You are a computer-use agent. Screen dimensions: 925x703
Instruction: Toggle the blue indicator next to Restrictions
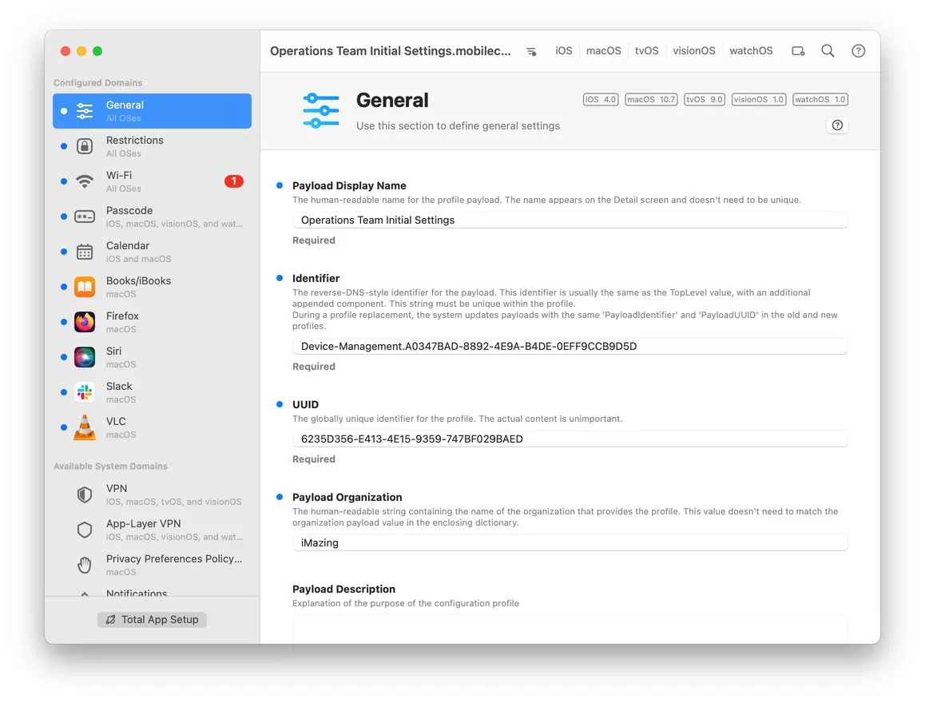point(63,146)
